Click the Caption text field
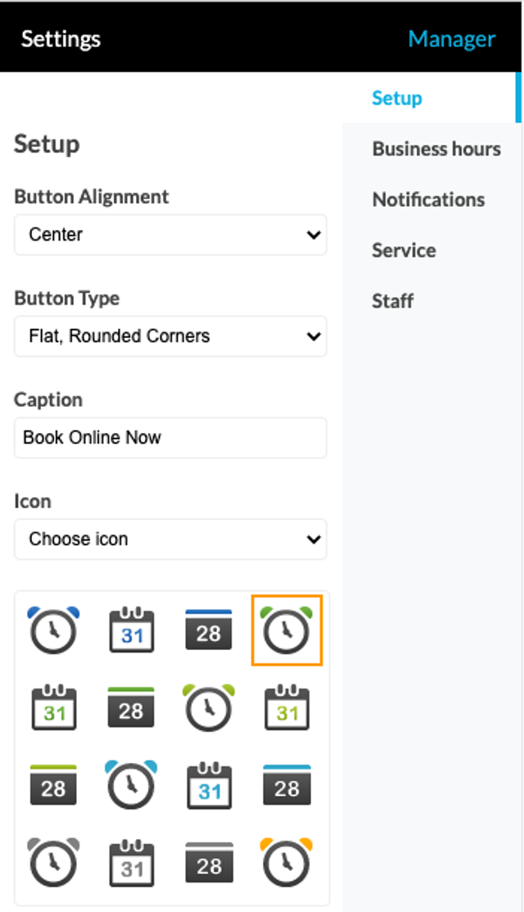Screen dimensions: 524x912 (x=170, y=437)
